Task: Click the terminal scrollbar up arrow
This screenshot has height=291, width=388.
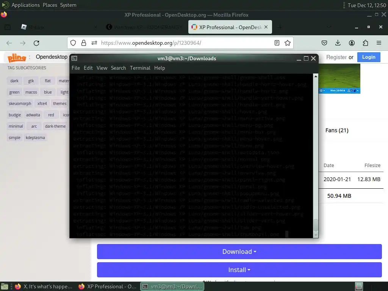Action: click(316, 76)
